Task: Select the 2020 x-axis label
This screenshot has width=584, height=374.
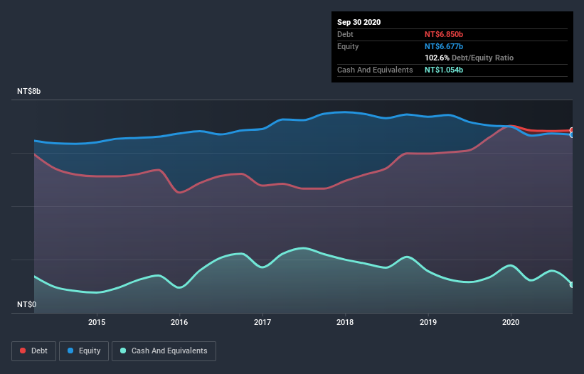Action: [x=511, y=322]
